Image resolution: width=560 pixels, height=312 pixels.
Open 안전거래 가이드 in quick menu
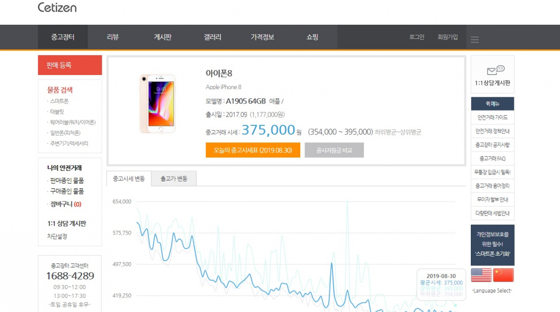(492, 118)
